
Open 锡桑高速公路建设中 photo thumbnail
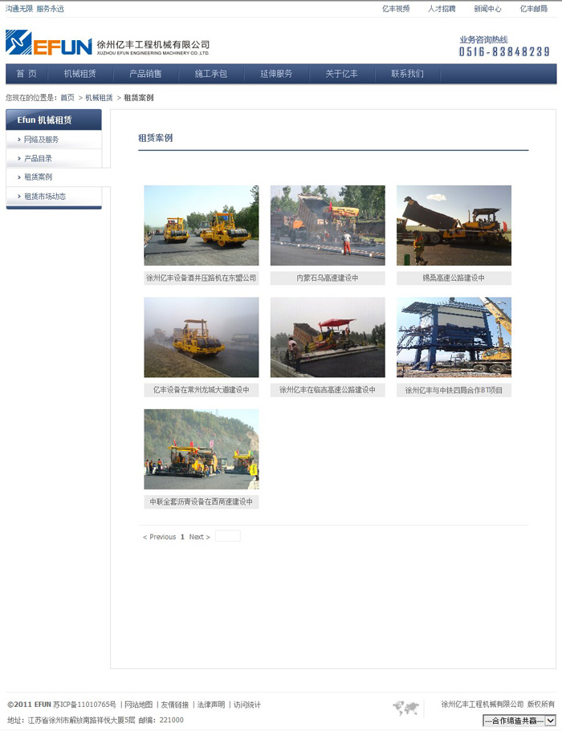tap(454, 225)
